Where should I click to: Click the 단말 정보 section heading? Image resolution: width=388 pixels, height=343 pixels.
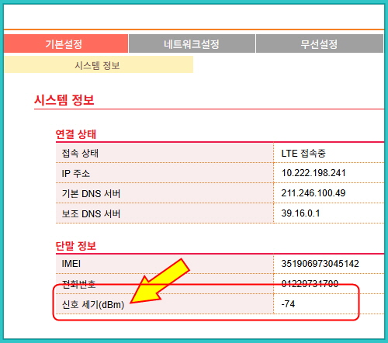point(76,246)
